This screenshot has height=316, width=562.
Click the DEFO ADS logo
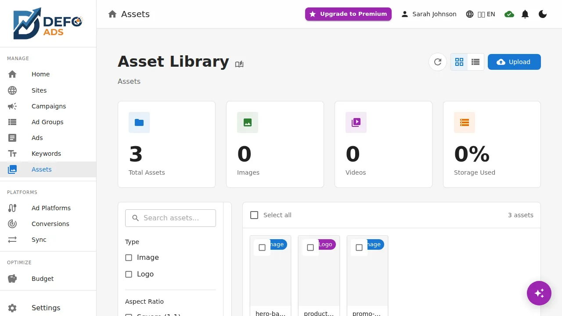pyautogui.click(x=48, y=23)
